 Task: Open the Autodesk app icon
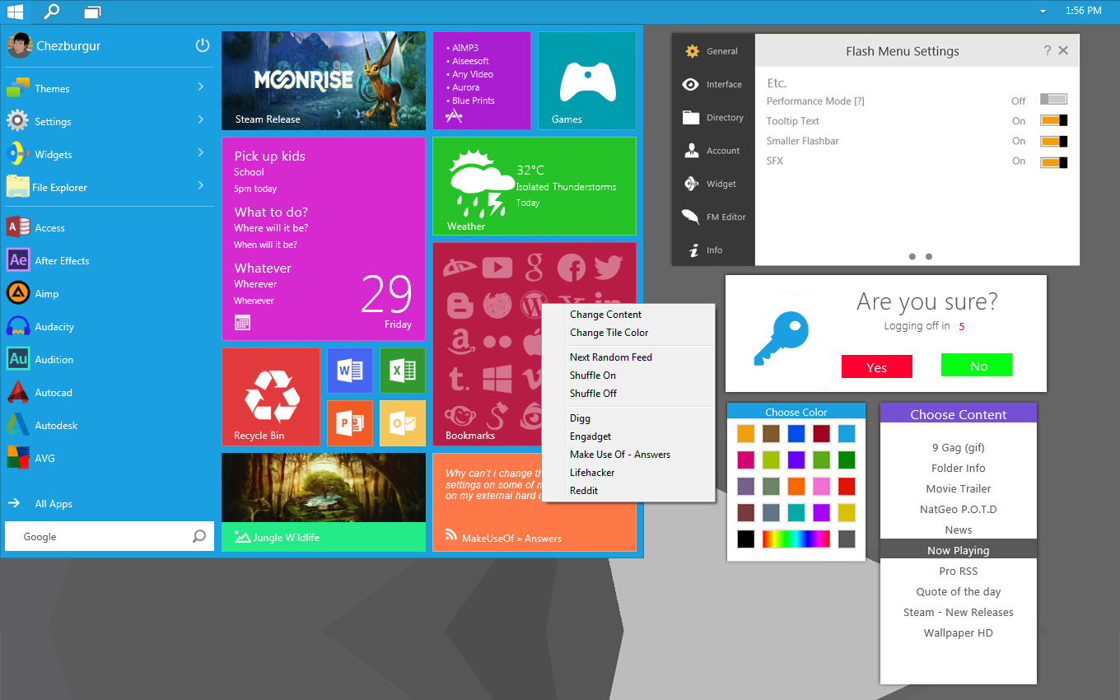[18, 425]
